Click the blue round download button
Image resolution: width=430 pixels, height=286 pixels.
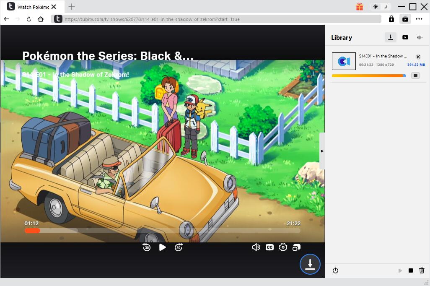310,264
